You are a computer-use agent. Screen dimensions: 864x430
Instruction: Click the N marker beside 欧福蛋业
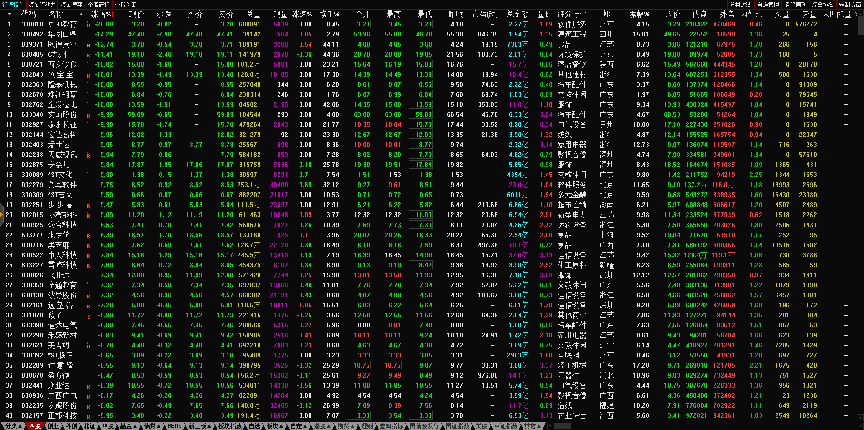pos(88,45)
